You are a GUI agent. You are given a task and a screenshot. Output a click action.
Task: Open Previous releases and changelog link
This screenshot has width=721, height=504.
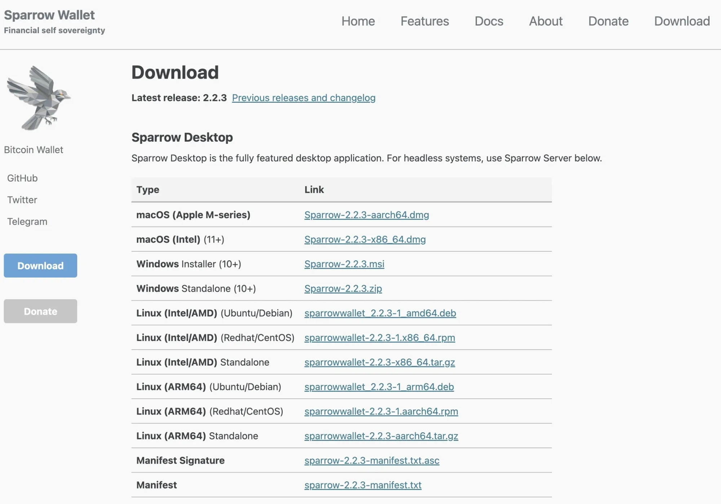click(x=304, y=98)
